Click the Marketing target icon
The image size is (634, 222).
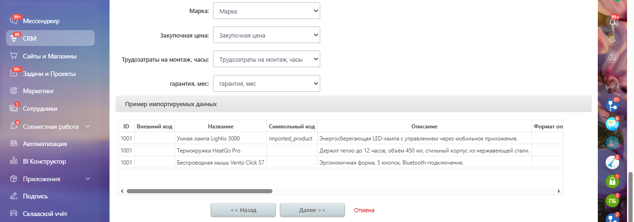tap(14, 91)
